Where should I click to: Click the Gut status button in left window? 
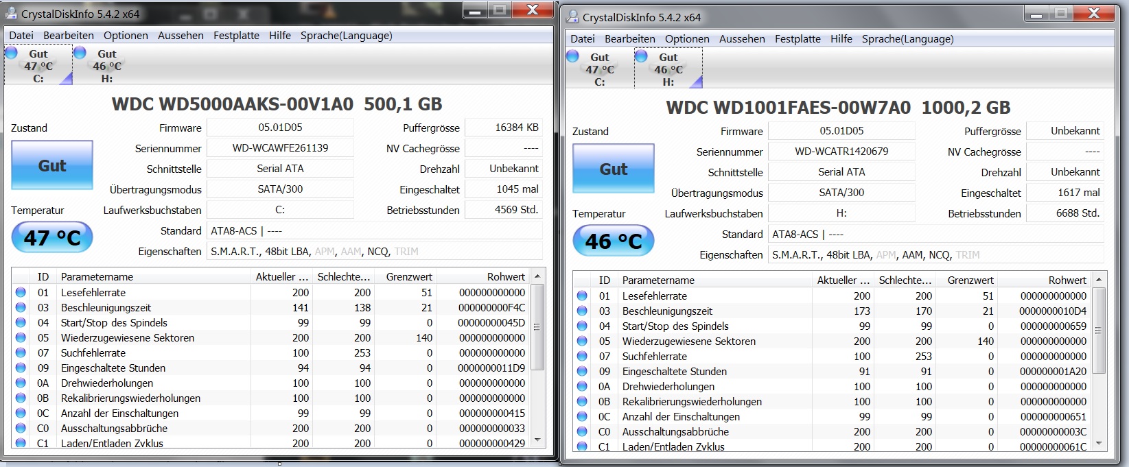52,165
